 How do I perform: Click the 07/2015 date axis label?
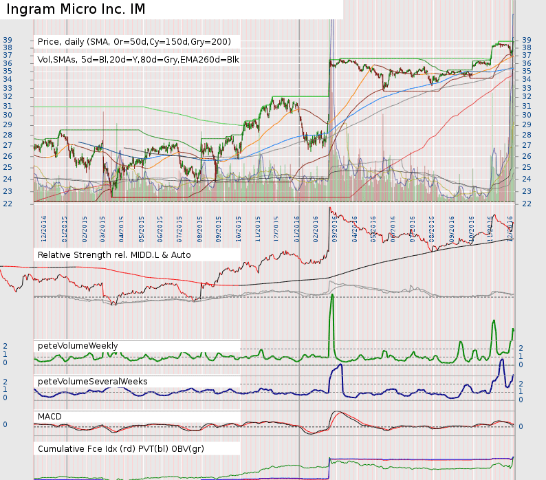[179, 229]
